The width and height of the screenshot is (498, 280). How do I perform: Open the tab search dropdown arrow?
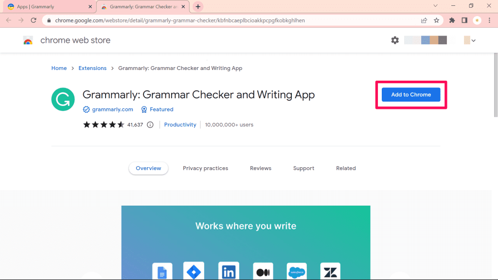(x=435, y=6)
